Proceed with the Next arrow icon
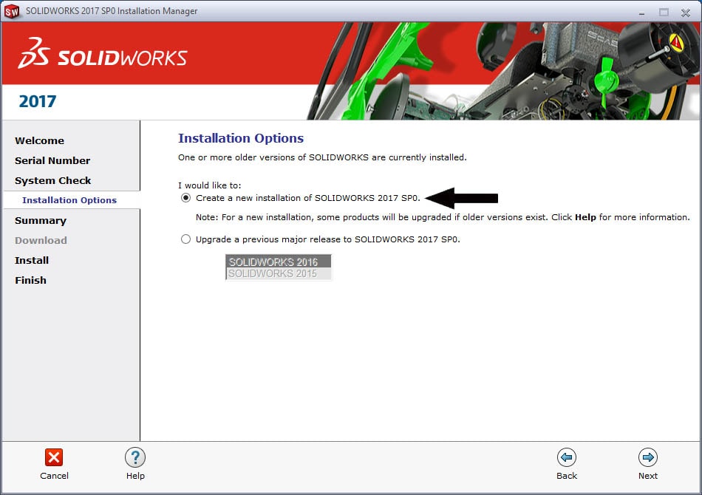702x495 pixels. click(x=648, y=457)
